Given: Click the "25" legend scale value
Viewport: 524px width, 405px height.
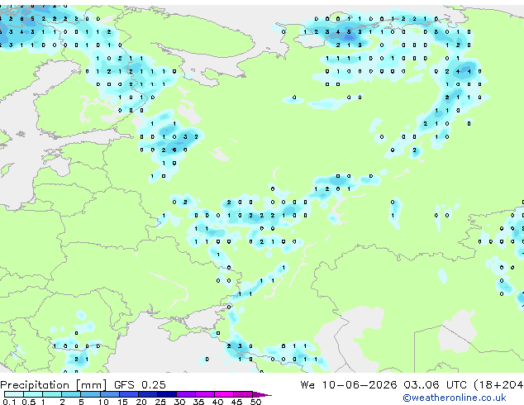Looking at the screenshot, I should tap(160, 402).
